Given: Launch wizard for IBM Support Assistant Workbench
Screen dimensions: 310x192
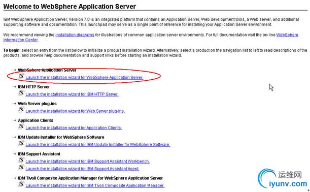Looking at the screenshot, I should (88, 162).
